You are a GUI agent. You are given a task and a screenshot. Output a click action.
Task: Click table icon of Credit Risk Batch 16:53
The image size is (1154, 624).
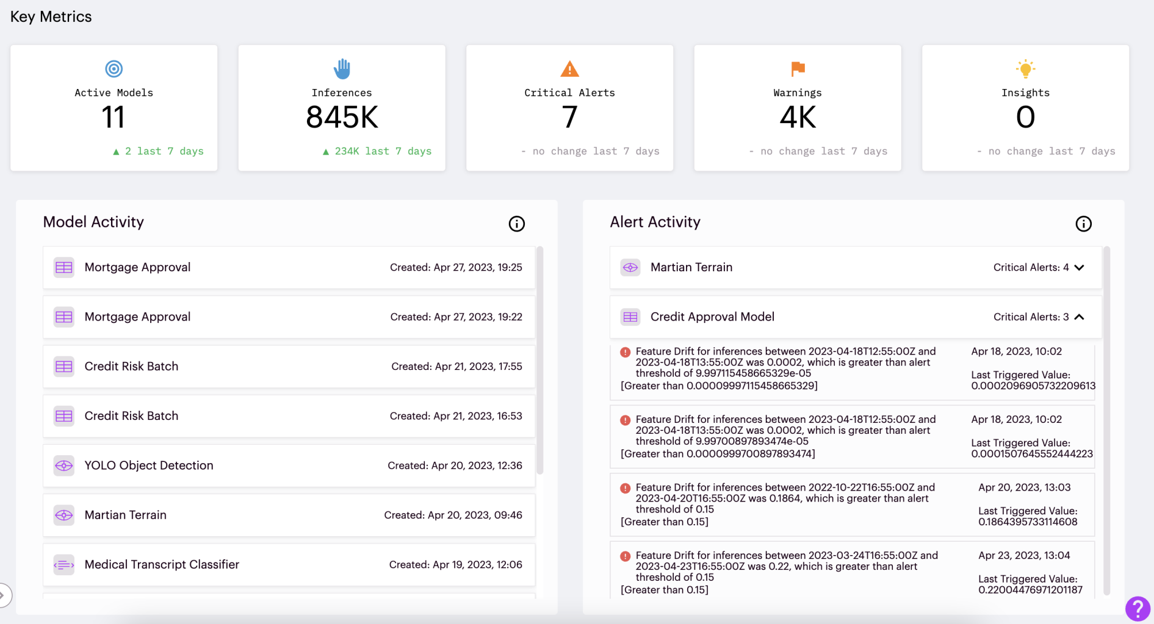(x=63, y=416)
